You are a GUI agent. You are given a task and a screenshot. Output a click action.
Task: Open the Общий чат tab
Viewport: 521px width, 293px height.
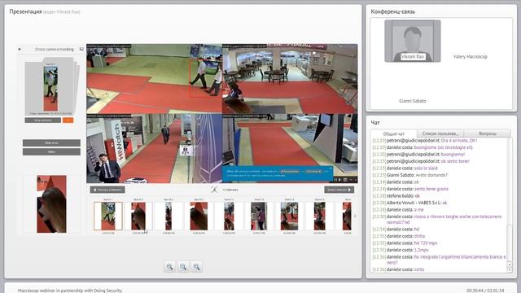[394, 133]
